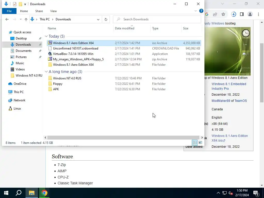Select Unconfirmed 165107.crdownload file
Image resolution: width=264 pixels, height=198 pixels.
pos(124,48)
